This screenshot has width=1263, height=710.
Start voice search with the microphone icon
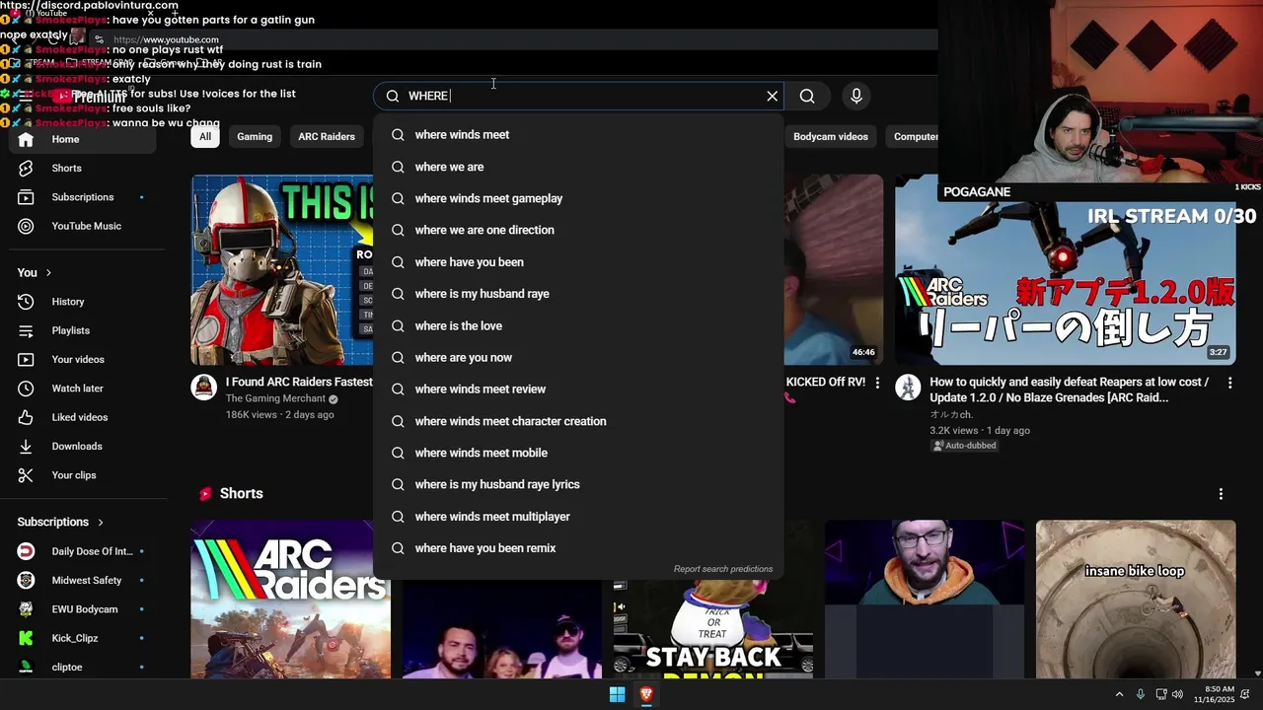[x=856, y=96]
